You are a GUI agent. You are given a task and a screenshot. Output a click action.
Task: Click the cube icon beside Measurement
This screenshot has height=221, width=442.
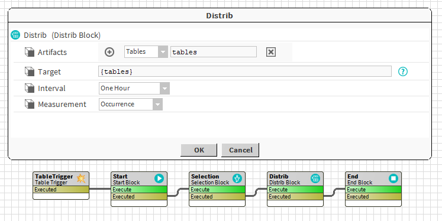(x=30, y=104)
